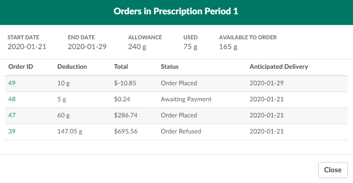Open order ID 48 link

click(x=12, y=99)
